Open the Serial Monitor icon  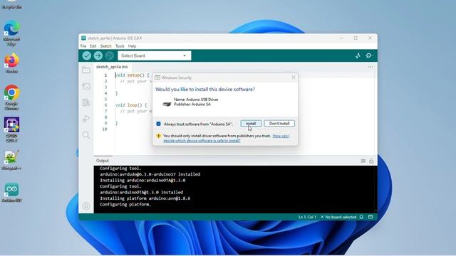pos(369,55)
